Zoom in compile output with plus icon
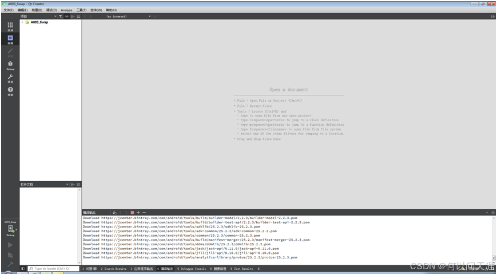497x275 pixels. (138, 212)
